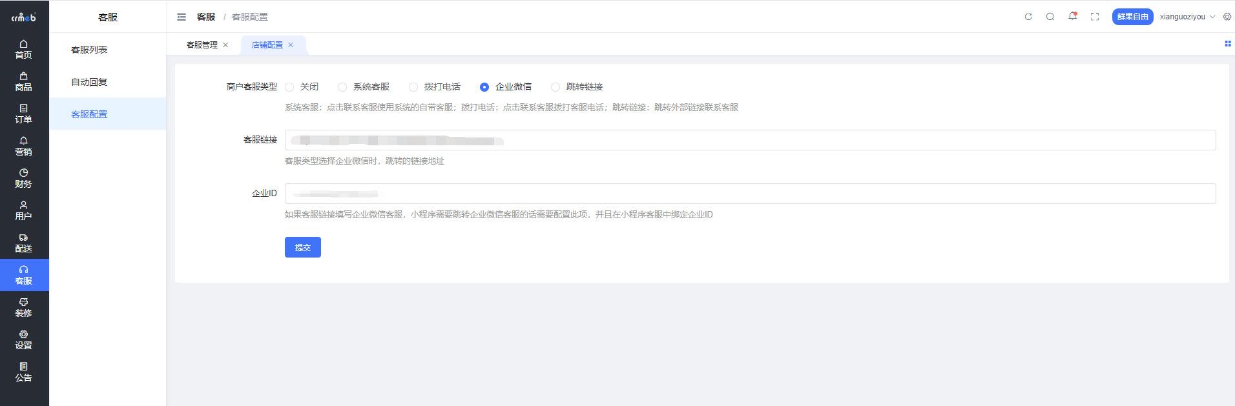Collapse the sidebar with hamburger icon
Screen dimensions: 1235x406
(x=182, y=17)
